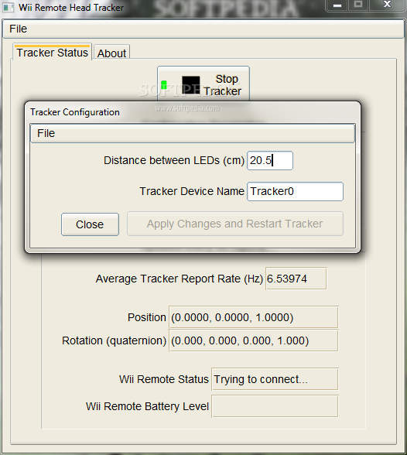The height and width of the screenshot is (455, 407).
Task: Open the main window File menu
Action: 18,29
